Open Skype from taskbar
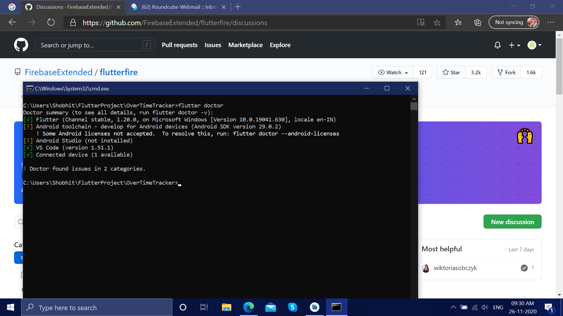 [293, 307]
